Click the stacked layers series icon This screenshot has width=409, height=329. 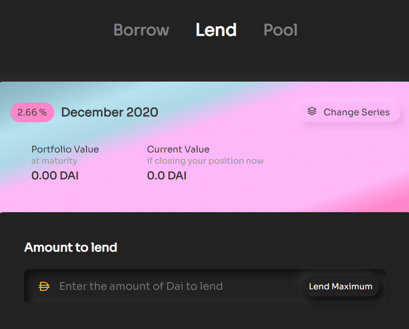tap(312, 111)
